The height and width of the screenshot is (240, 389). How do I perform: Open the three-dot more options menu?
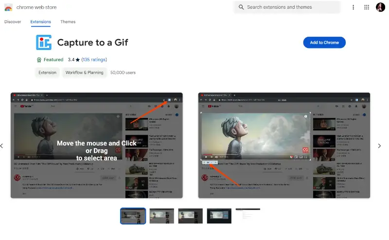353,7
